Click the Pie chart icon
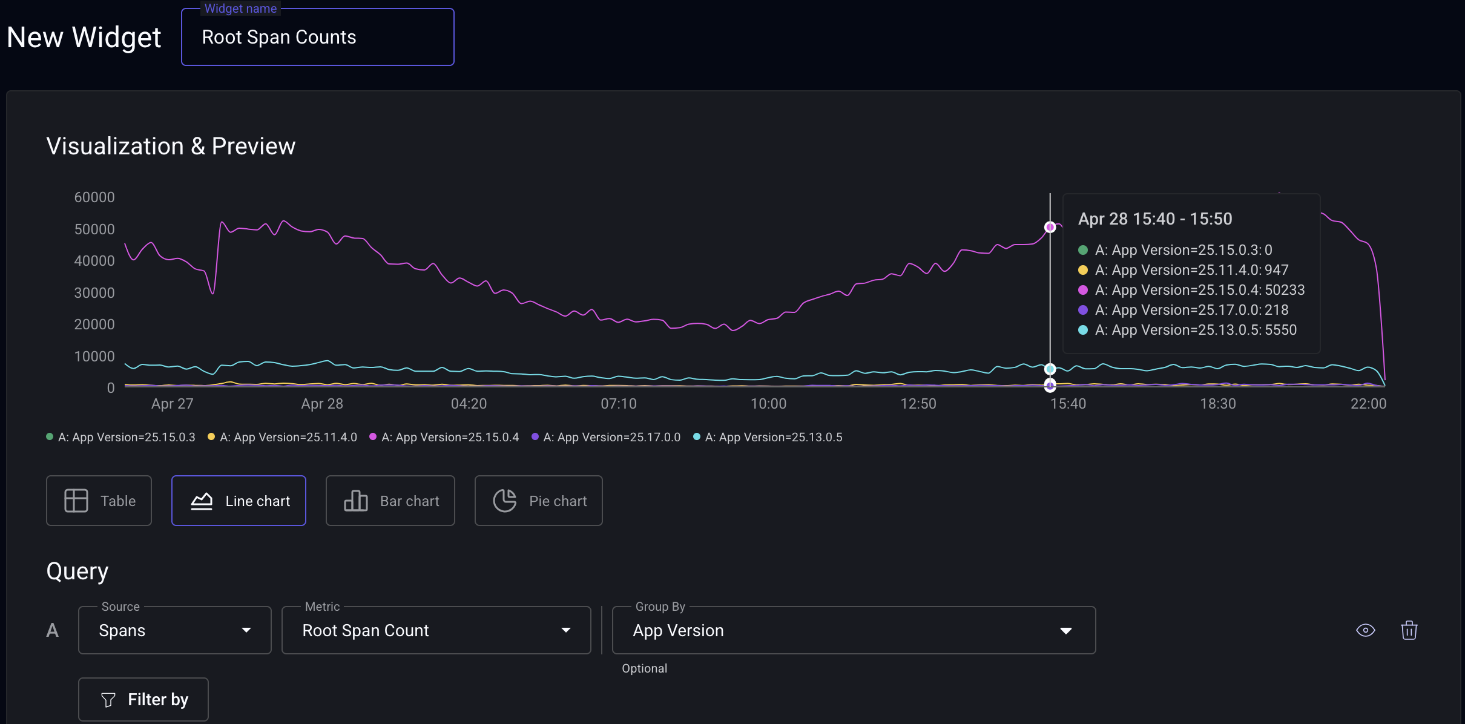This screenshot has height=724, width=1465. [x=505, y=501]
